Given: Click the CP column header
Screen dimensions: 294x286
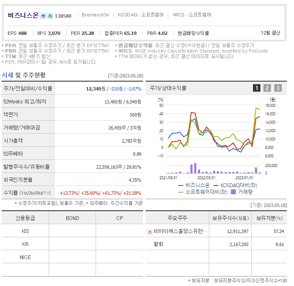Looking at the screenshot, I should click(x=120, y=218).
